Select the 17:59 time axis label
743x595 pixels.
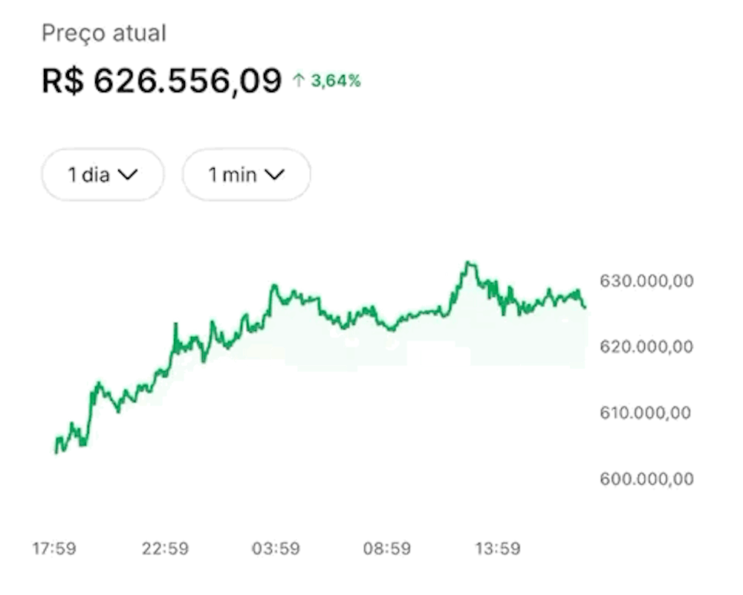coord(53,549)
